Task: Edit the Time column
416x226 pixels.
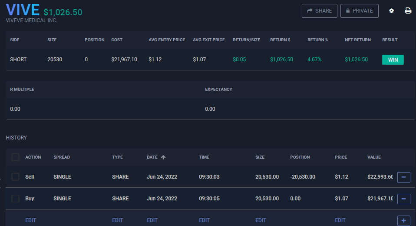Action: tap(205, 220)
